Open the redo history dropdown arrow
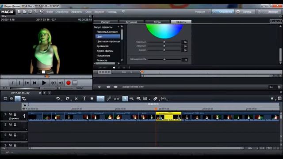This screenshot has height=159, width=283. tap(71, 100)
